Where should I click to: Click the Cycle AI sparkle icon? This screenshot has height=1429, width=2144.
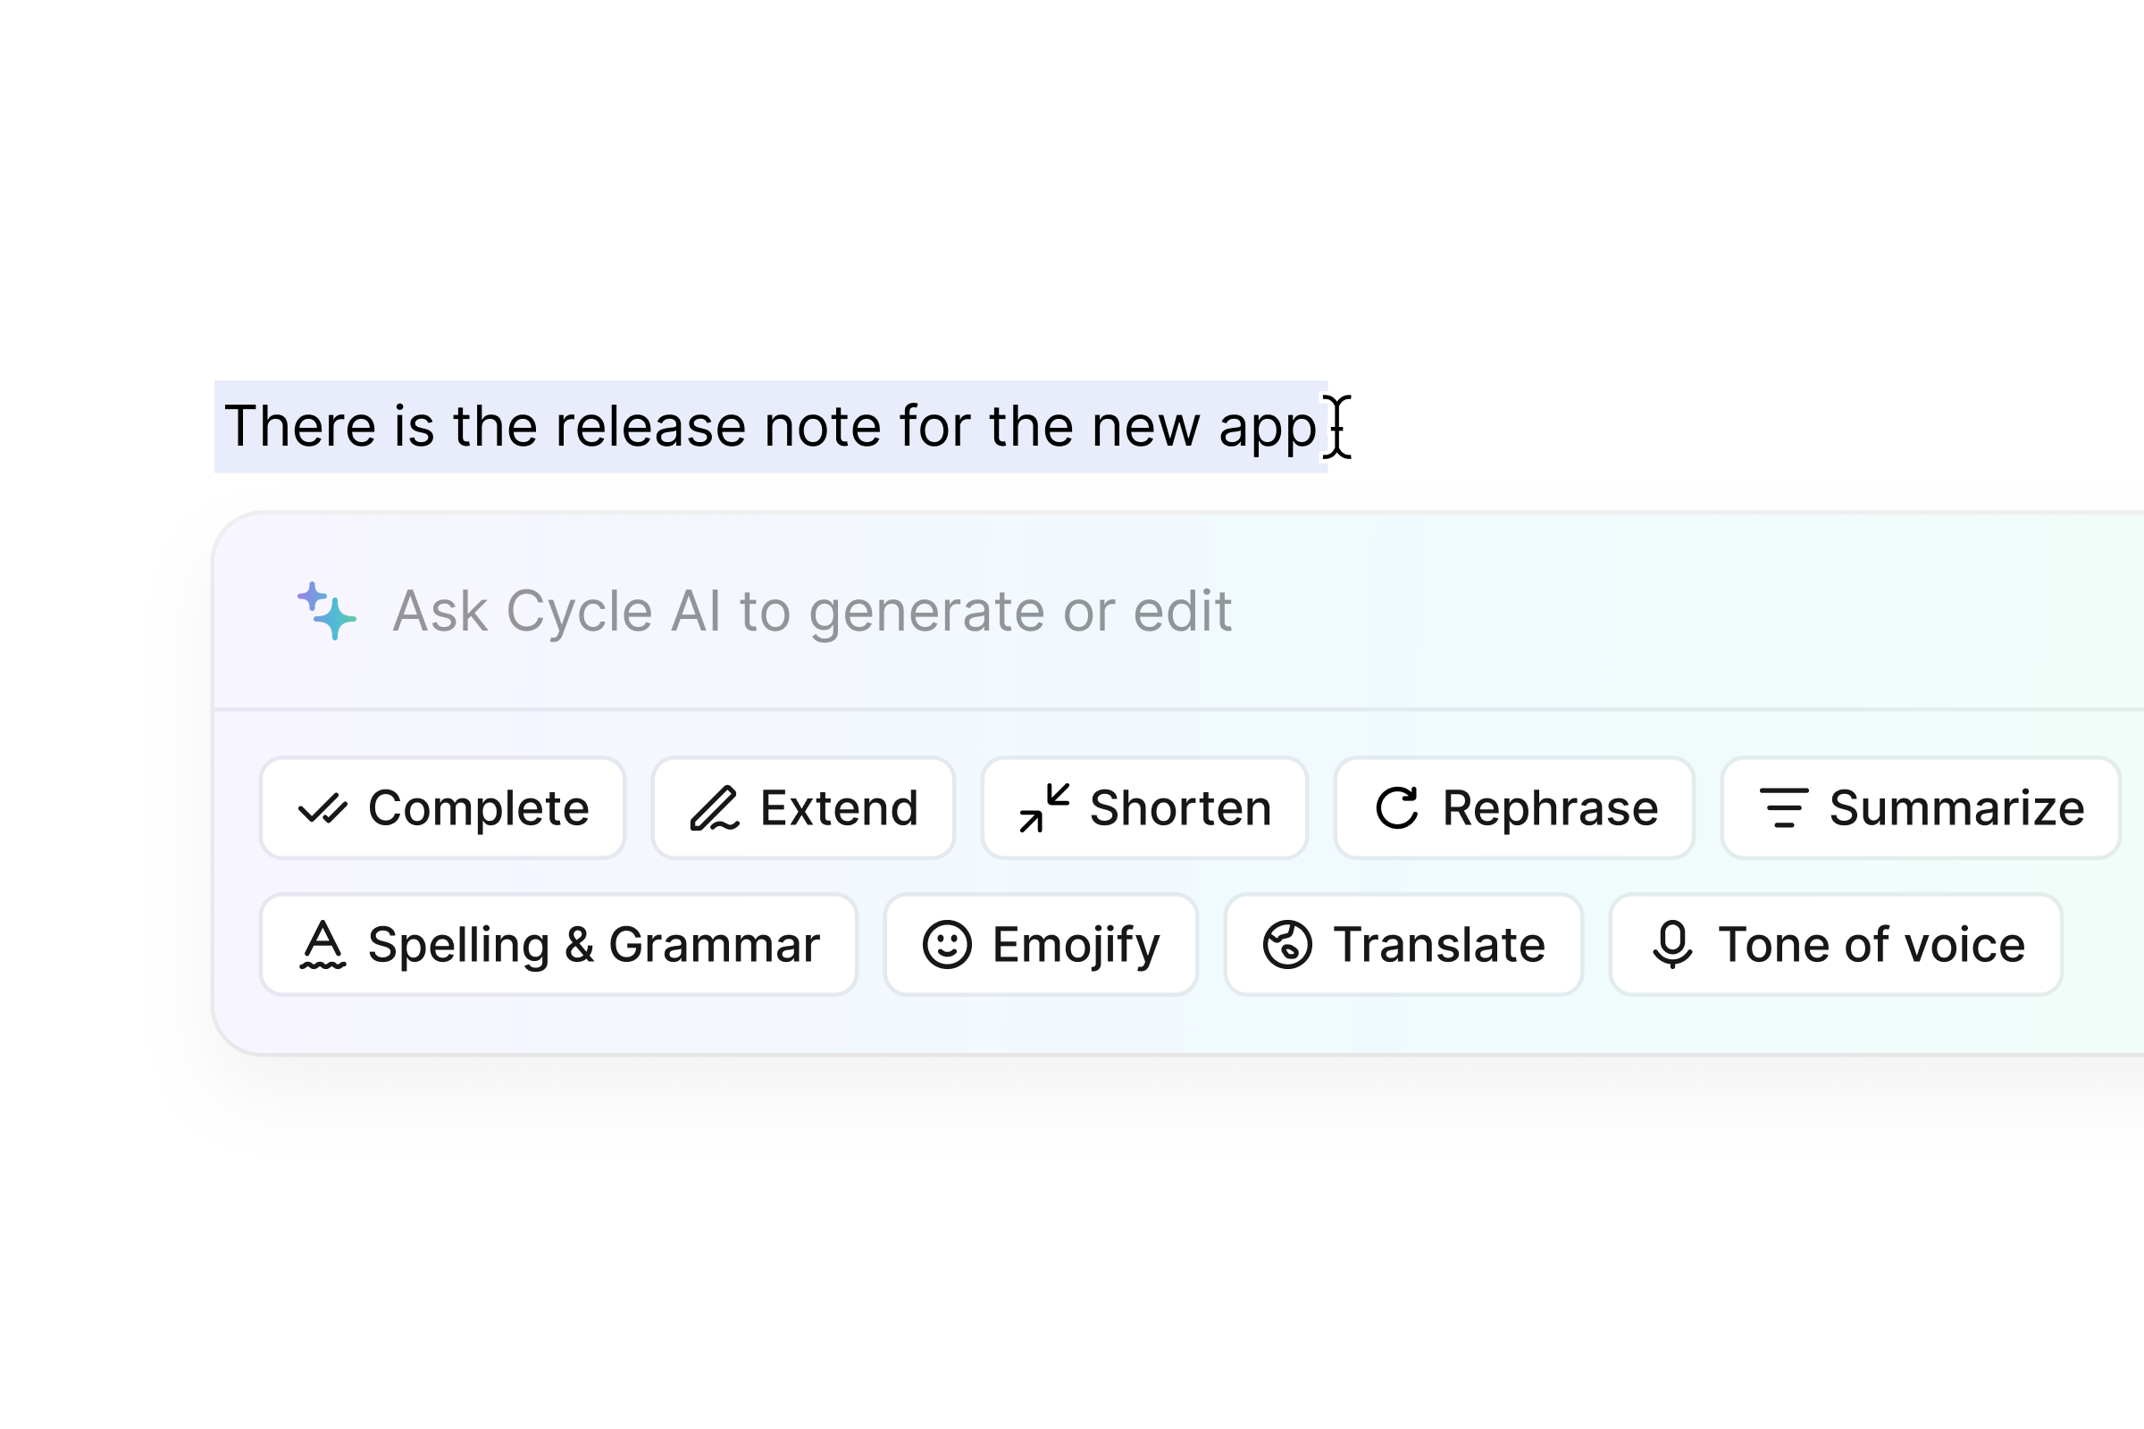click(x=326, y=611)
